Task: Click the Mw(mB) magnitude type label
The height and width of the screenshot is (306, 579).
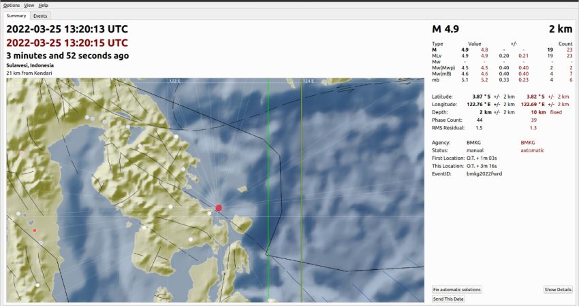Action: tap(441, 73)
